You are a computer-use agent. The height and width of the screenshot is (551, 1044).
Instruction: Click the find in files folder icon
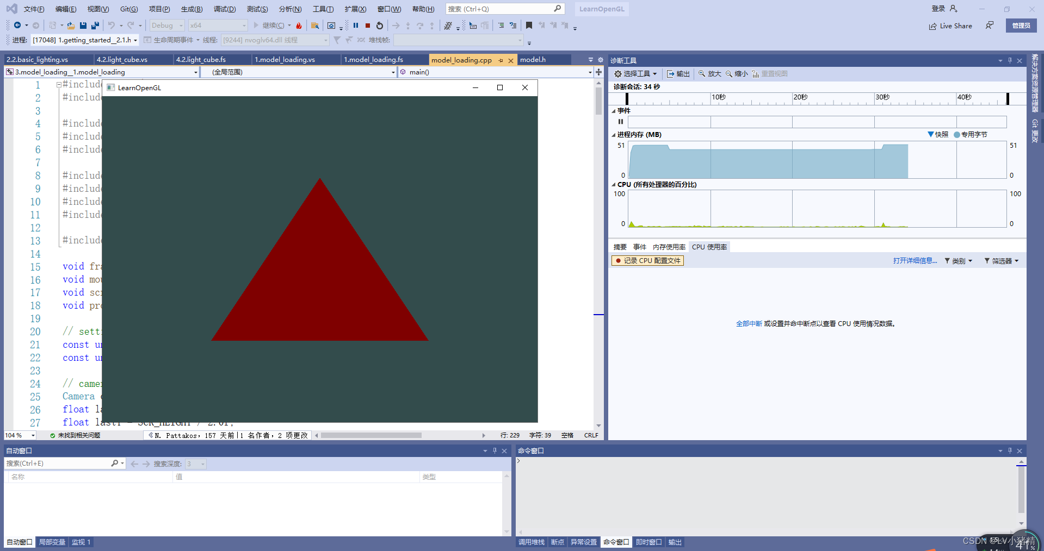(x=315, y=26)
